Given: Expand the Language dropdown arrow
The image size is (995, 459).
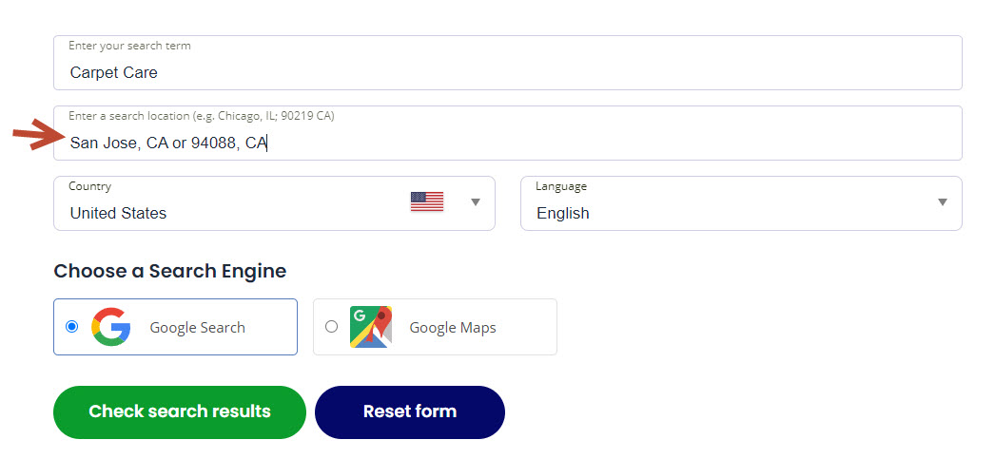Looking at the screenshot, I should [x=943, y=201].
